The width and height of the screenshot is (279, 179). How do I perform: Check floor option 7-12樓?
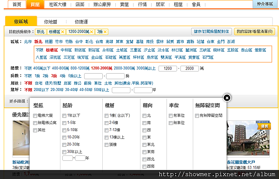tap(106, 131)
